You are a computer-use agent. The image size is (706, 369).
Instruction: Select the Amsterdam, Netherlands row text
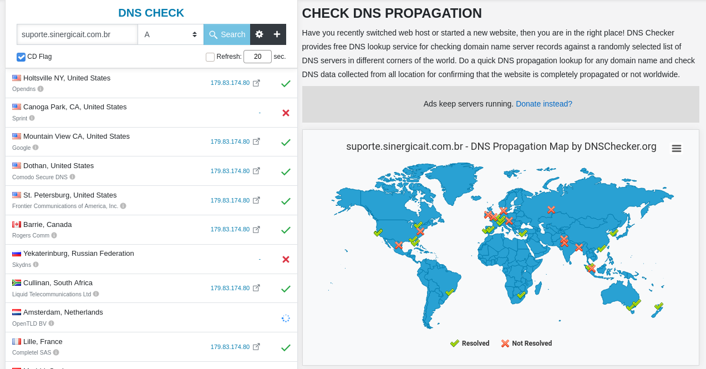pos(63,312)
